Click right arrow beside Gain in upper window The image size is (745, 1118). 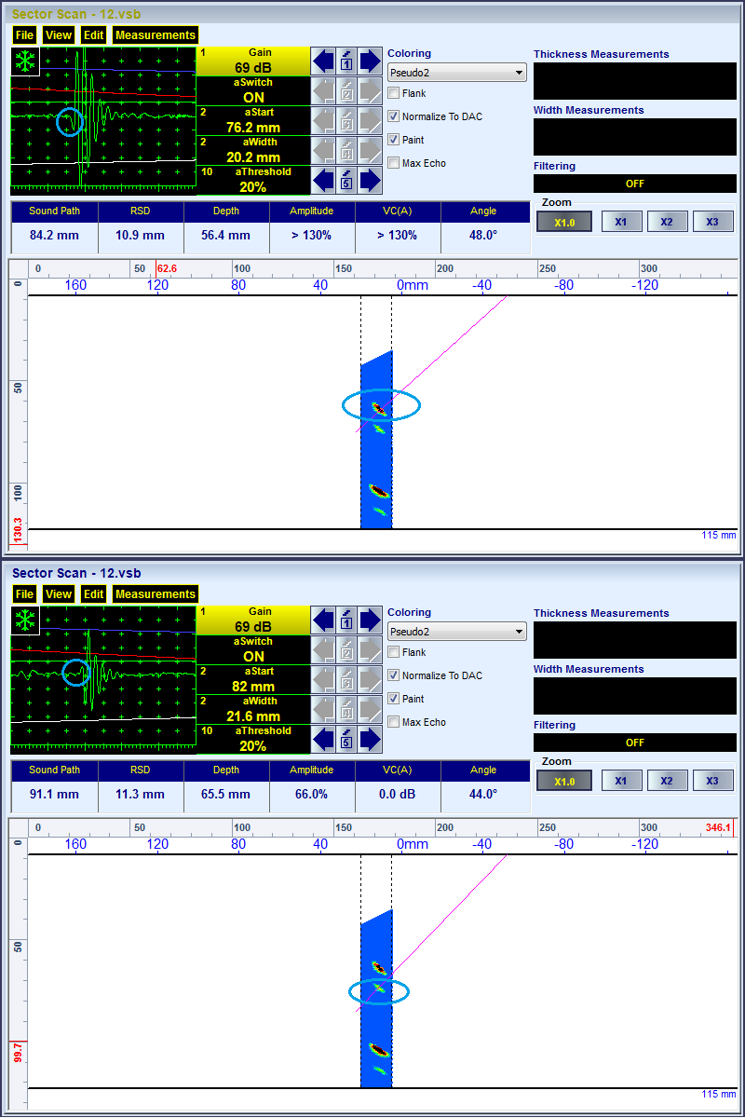click(371, 61)
